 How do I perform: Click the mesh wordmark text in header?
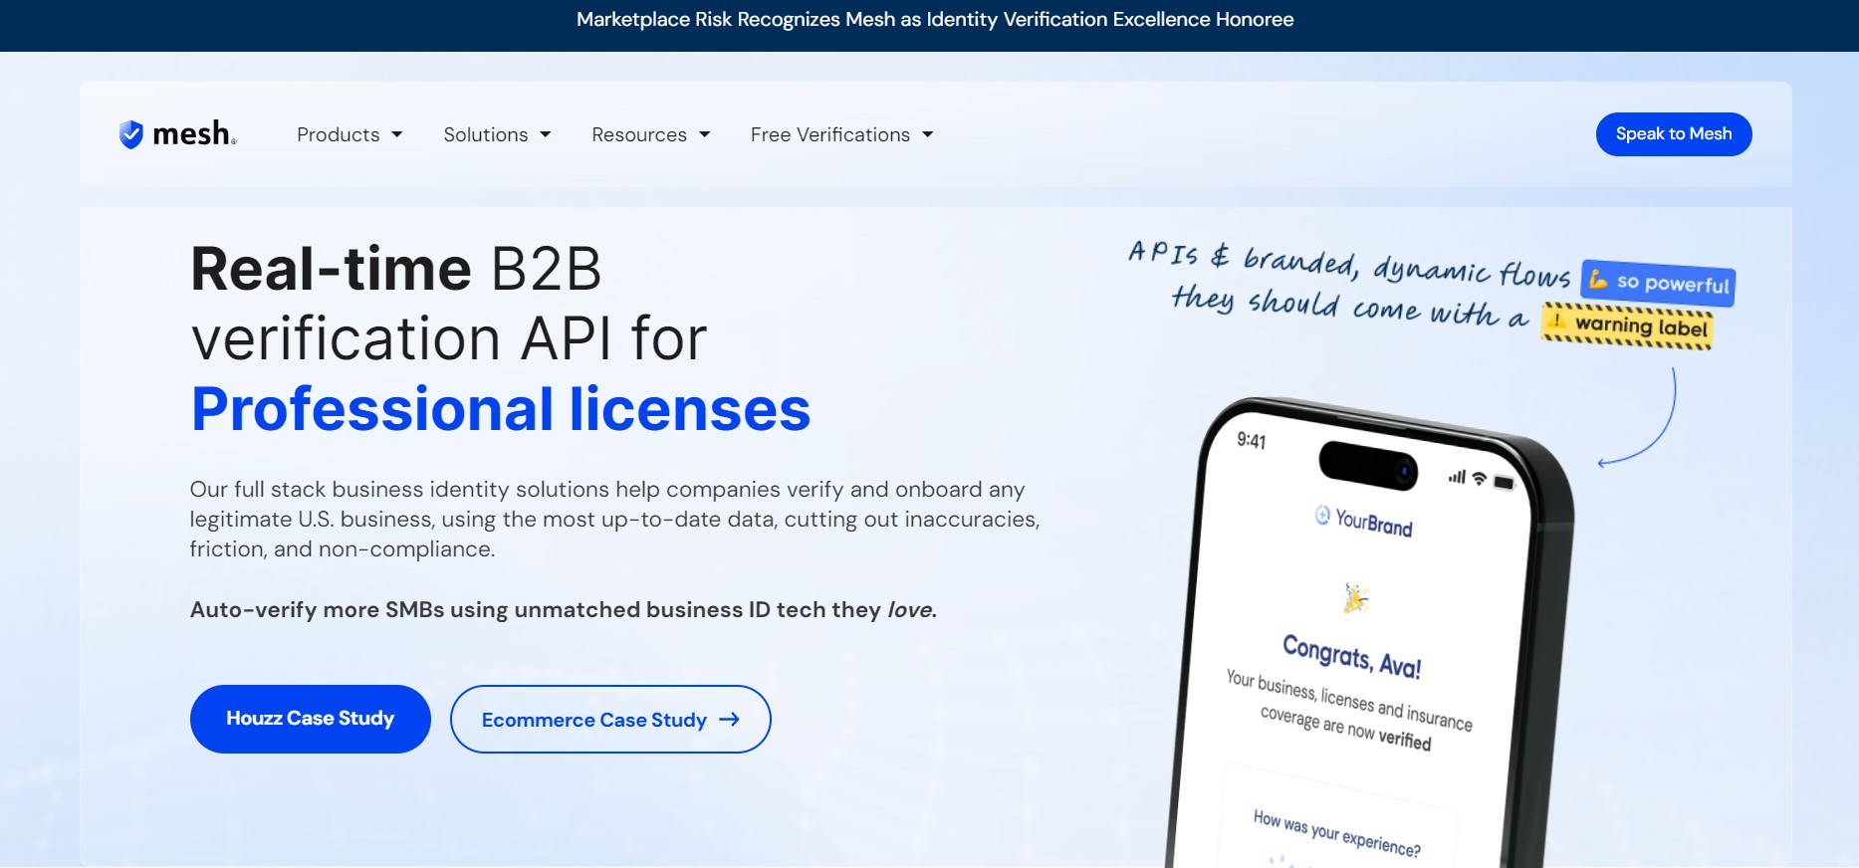(193, 134)
